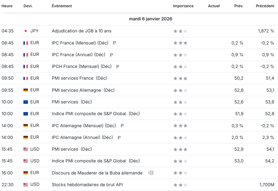Click the P icon next to IPC Allemagne (Mensuel)
278x191 pixels.
point(122,126)
